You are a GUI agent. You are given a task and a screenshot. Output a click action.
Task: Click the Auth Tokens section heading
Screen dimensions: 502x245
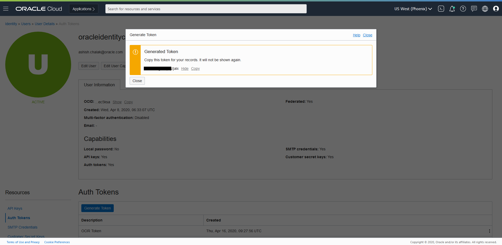99,192
